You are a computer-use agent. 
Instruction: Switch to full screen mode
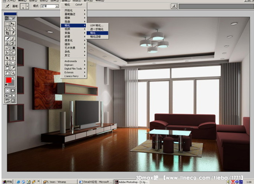14,96
